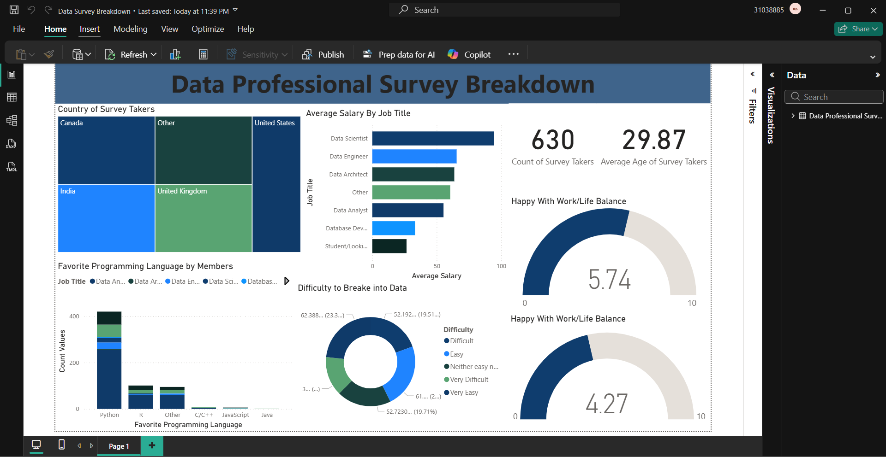Collapse the Data pane
886x457 pixels.
877,75
